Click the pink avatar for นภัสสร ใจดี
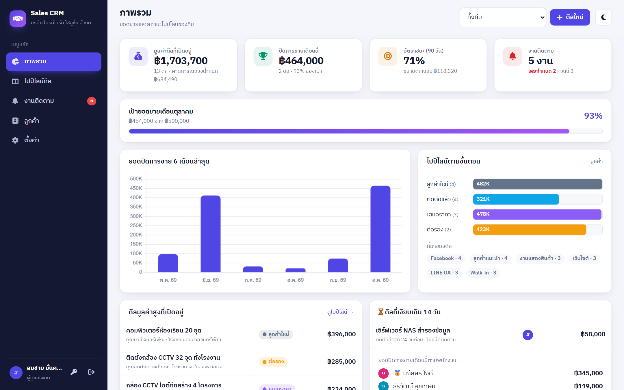 point(383,373)
